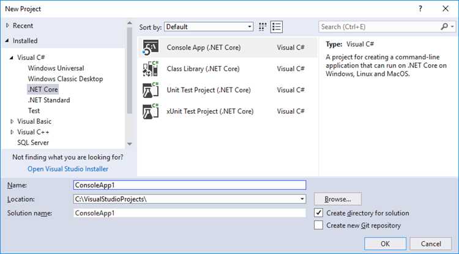Select the Console App (.NET Core) template icon
Viewport: 459px width, 254px height.
[x=151, y=48]
